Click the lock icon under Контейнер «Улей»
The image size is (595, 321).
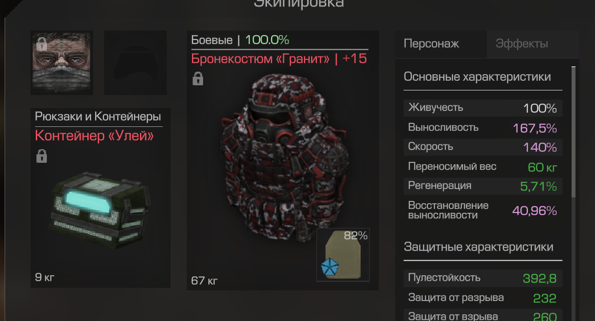42,156
